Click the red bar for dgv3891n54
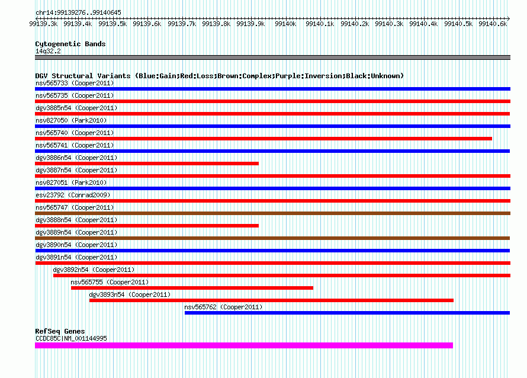The image size is (527, 378). pos(272,263)
